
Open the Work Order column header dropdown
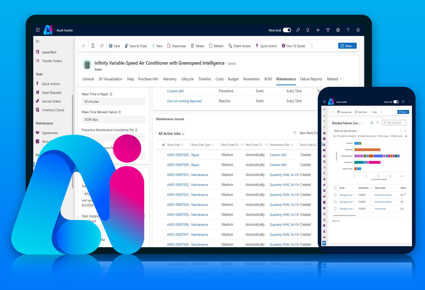click(182, 145)
